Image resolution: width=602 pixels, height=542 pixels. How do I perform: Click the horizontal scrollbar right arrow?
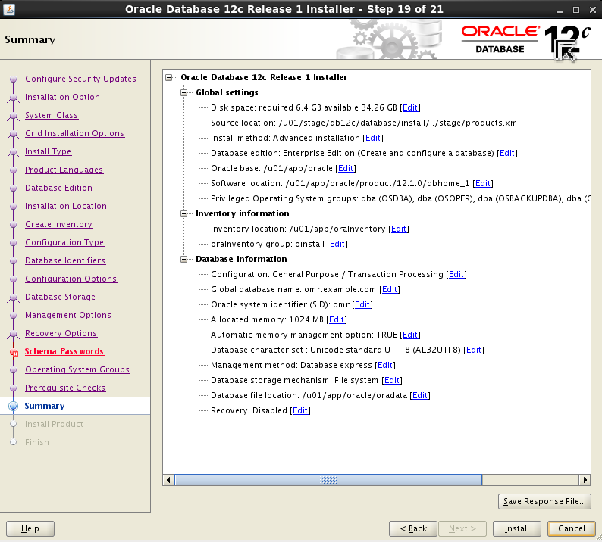pyautogui.click(x=585, y=480)
